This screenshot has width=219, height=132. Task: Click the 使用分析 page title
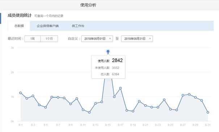(88, 5)
